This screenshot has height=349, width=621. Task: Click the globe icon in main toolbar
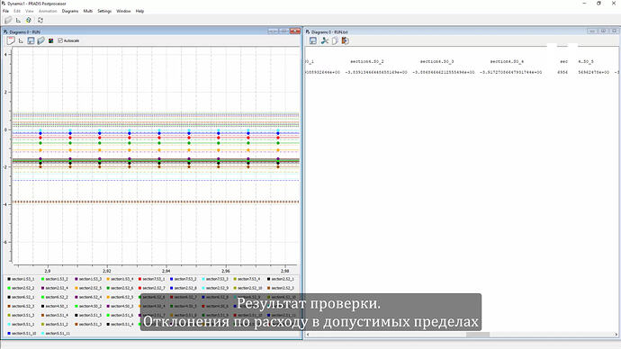point(29,20)
